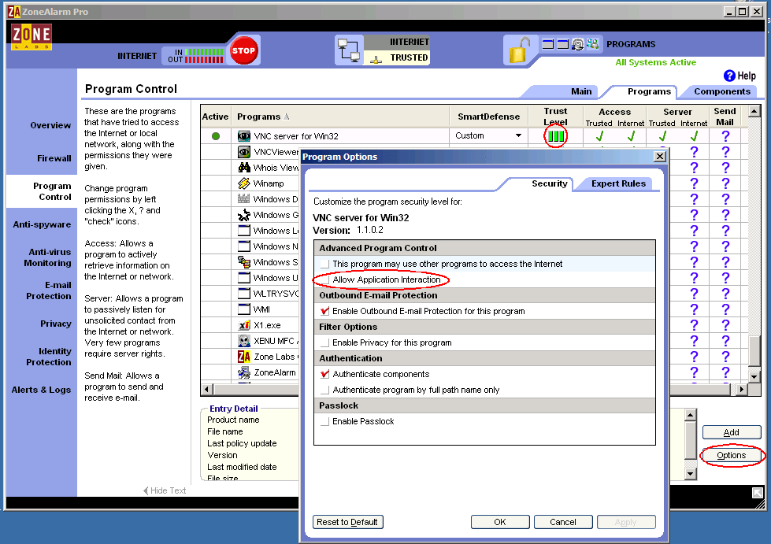Click the active green dot for VNC server
The image size is (771, 544).
(x=215, y=136)
